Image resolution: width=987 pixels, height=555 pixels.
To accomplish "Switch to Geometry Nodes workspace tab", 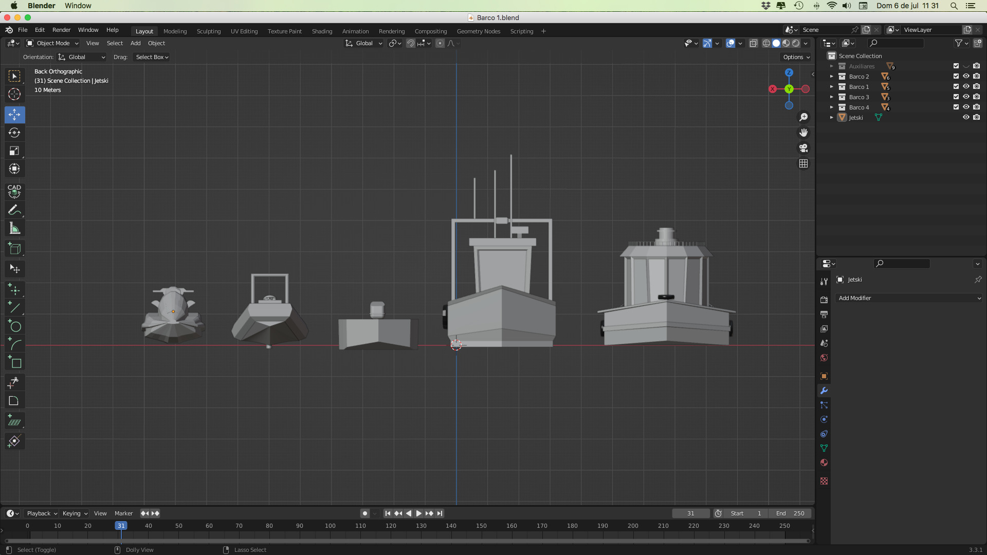I will 479,31.
